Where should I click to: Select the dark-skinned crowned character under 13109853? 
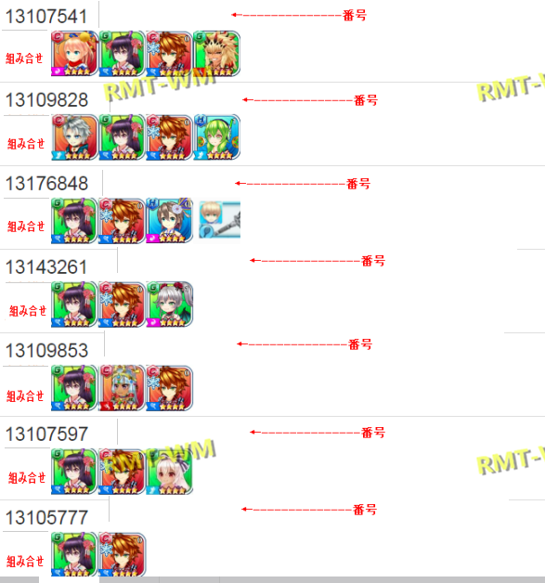click(x=122, y=388)
